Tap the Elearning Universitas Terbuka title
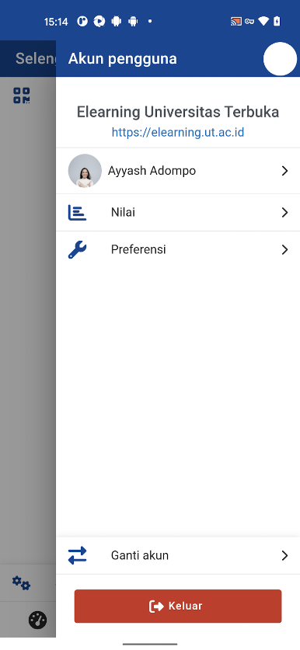 [178, 112]
